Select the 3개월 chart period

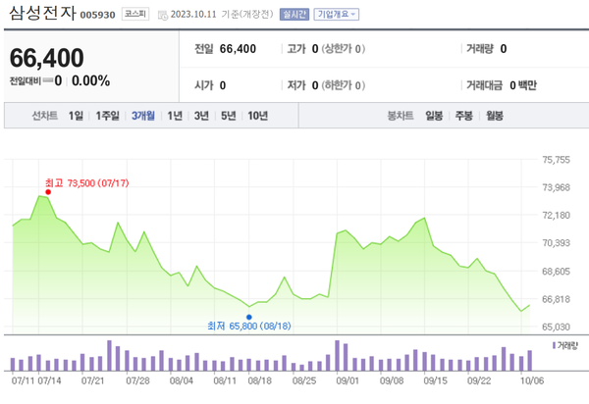[x=143, y=116]
